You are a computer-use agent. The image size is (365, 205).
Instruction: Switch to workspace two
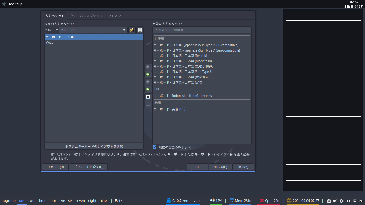pos(31,200)
